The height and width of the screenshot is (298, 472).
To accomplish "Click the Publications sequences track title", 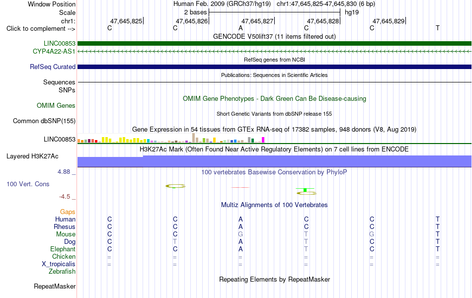I will 274,75.
